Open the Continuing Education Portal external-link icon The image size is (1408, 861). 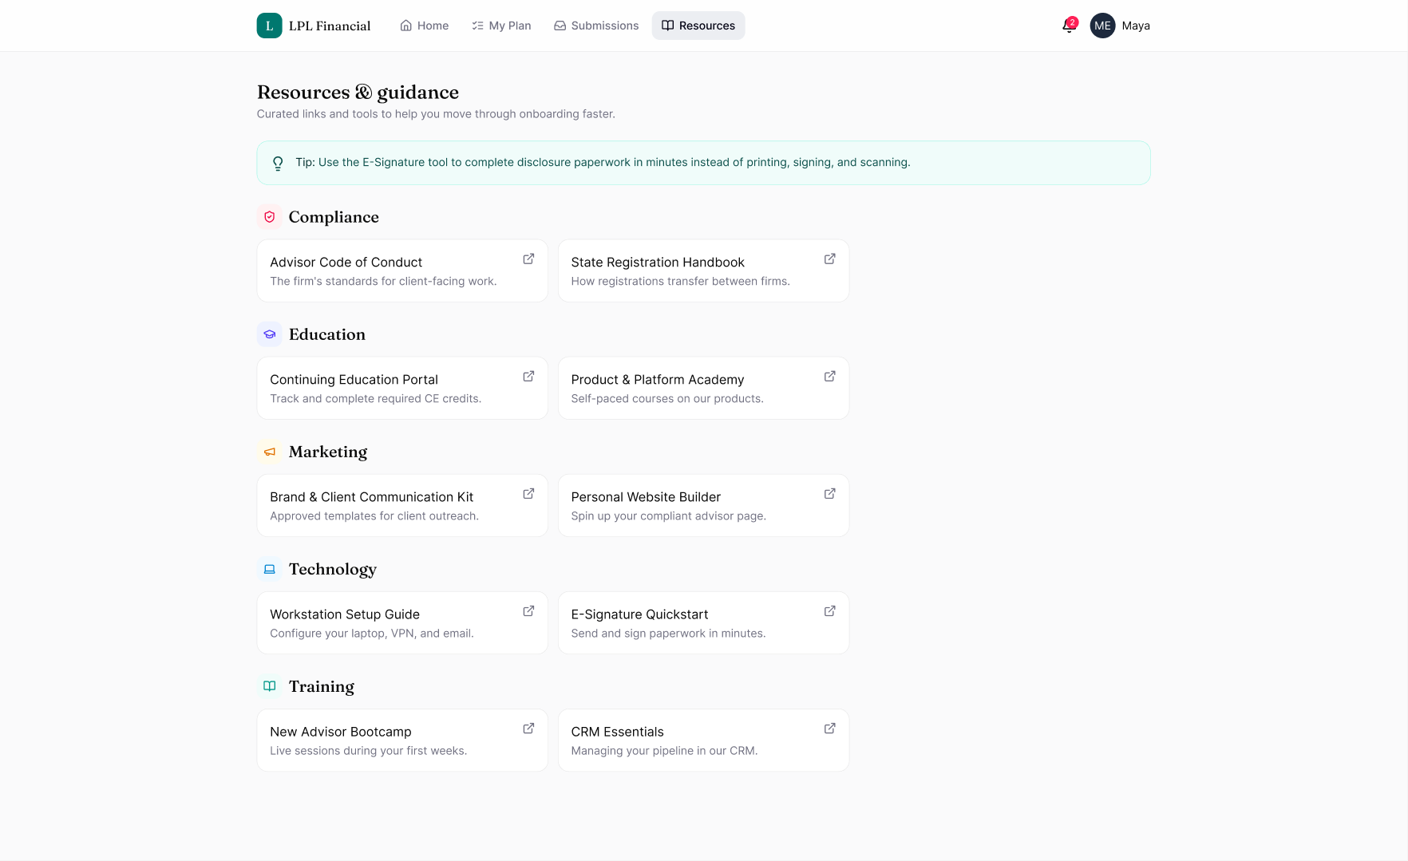(x=528, y=377)
